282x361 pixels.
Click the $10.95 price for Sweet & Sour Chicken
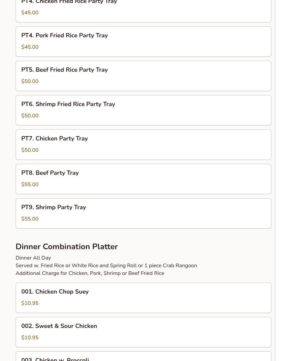30,338
